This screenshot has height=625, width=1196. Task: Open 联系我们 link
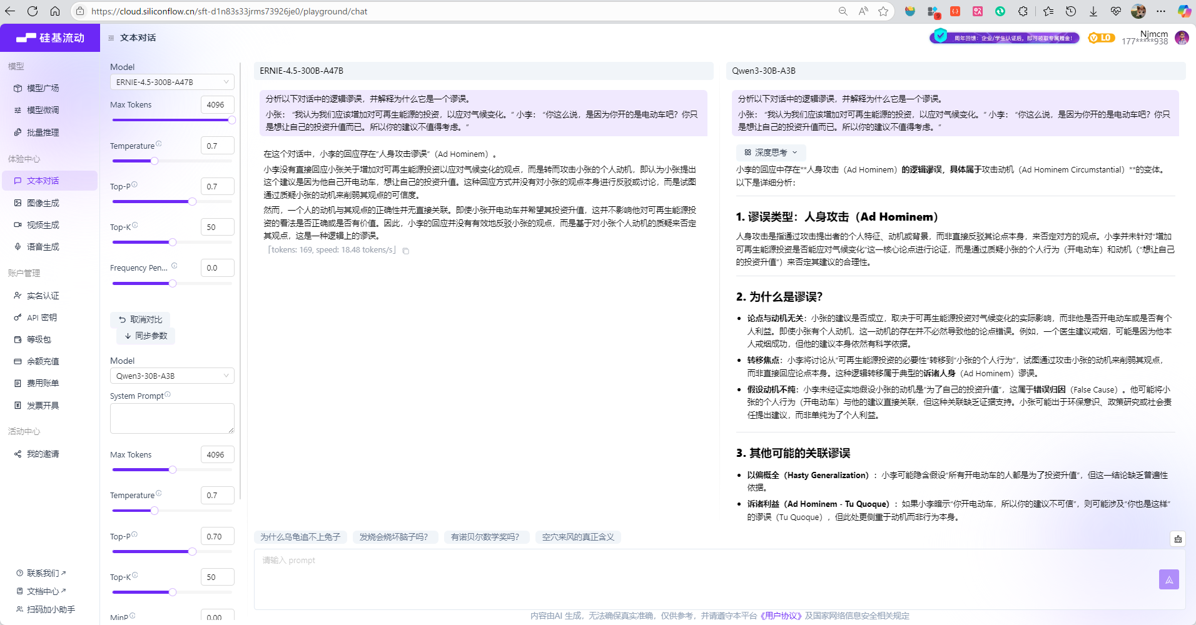(x=41, y=573)
